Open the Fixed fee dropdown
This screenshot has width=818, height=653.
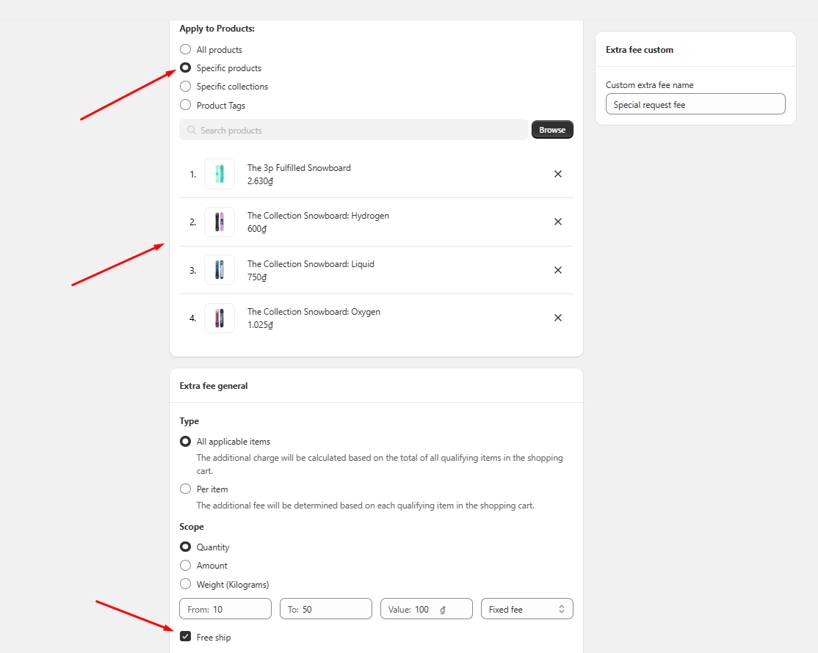(x=526, y=609)
